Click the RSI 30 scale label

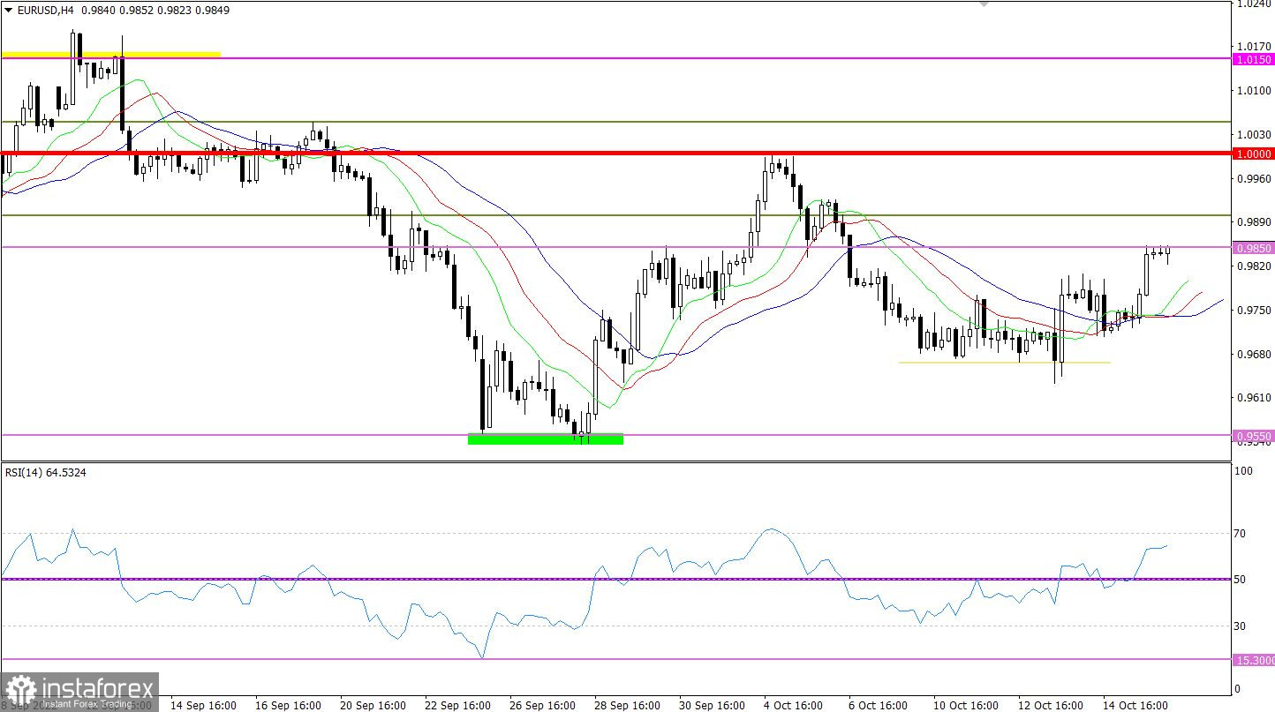coord(1241,626)
